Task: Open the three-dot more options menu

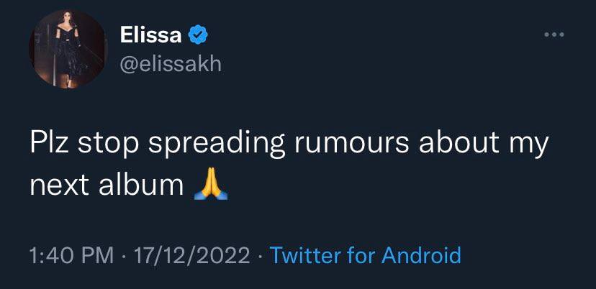Action: [553, 36]
